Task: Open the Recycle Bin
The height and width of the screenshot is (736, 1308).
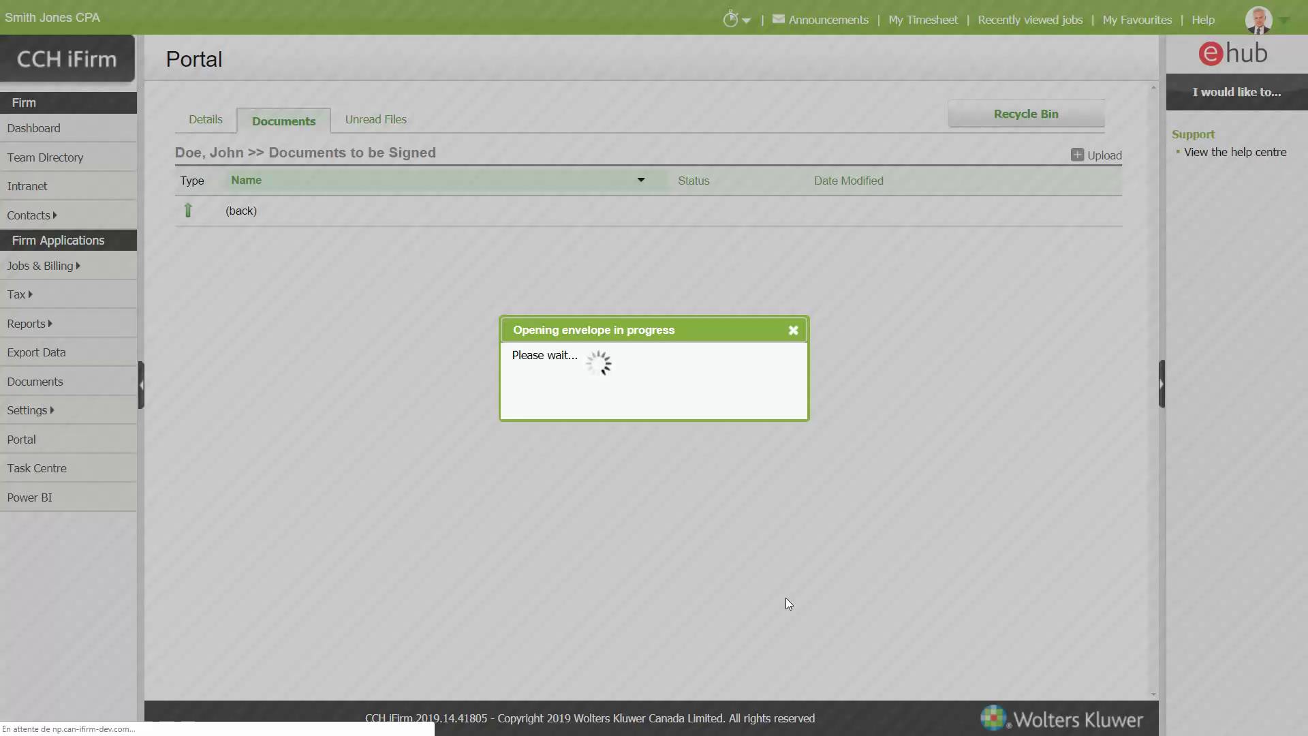Action: pyautogui.click(x=1025, y=114)
